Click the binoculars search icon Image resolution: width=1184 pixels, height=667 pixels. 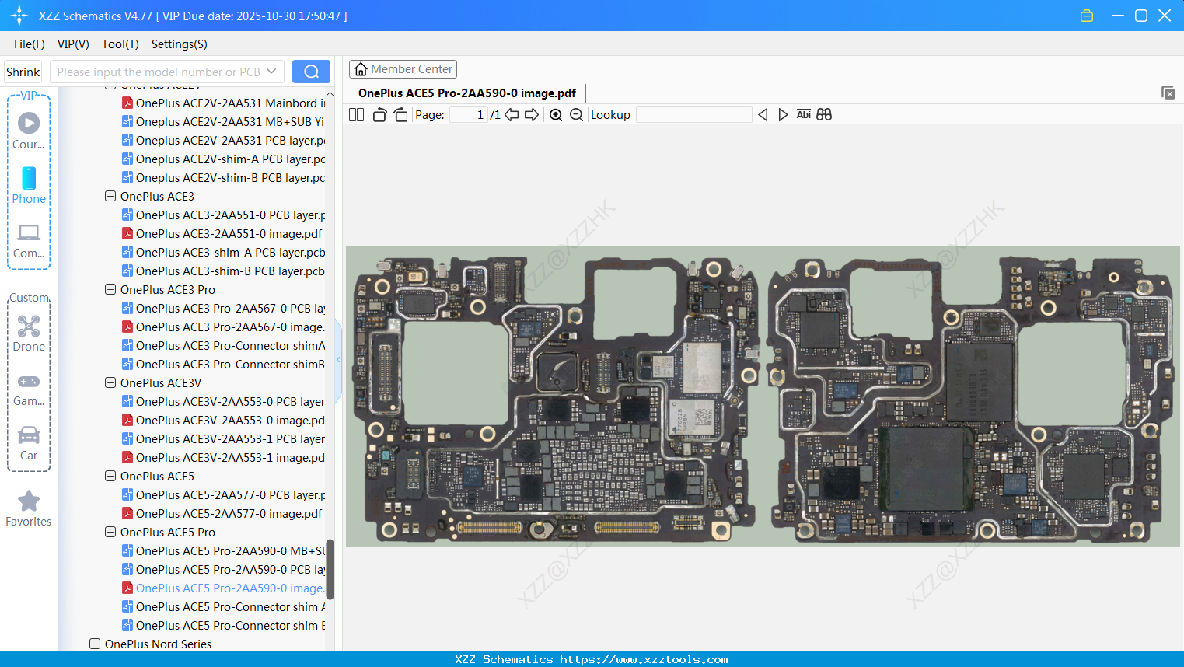tap(824, 115)
